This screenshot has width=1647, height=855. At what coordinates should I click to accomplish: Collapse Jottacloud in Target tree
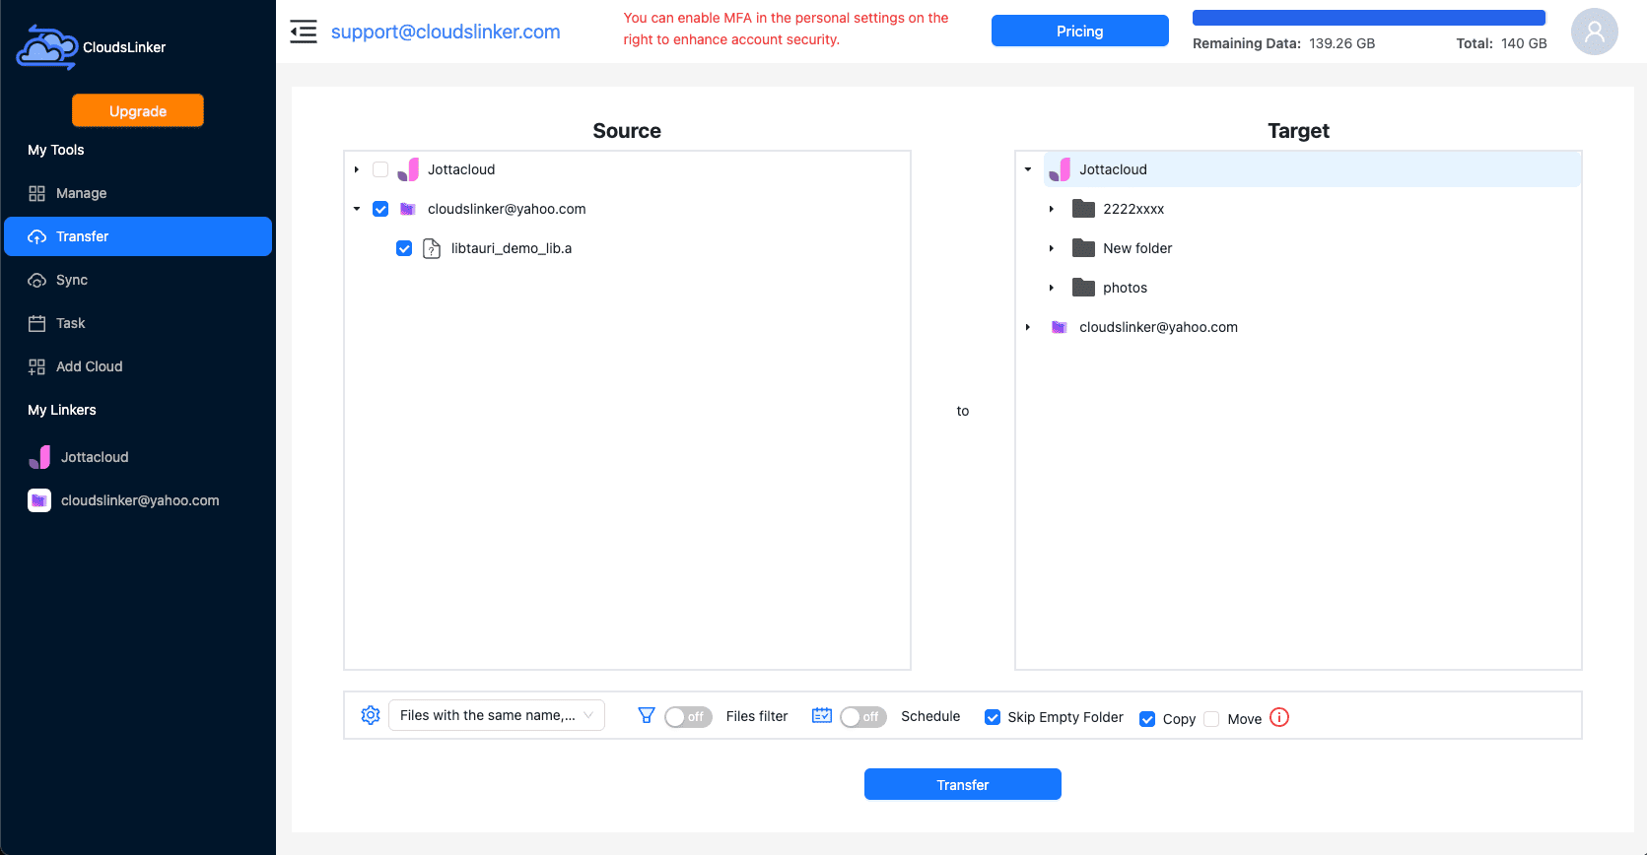click(x=1028, y=169)
